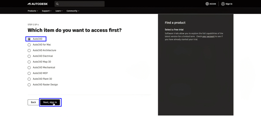The height and width of the screenshot is (122, 261).
Task: Select AutoCAD for Mac option
Action: (29, 45)
